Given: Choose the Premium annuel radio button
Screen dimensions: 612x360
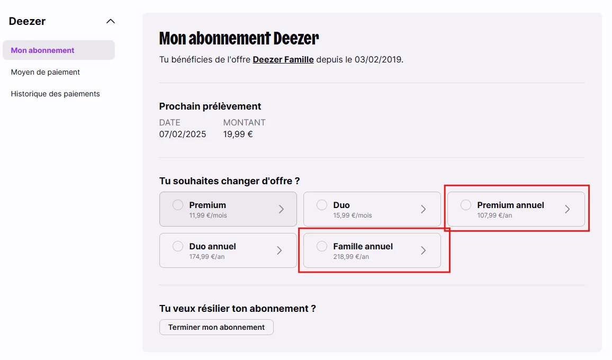Looking at the screenshot, I should (x=466, y=205).
